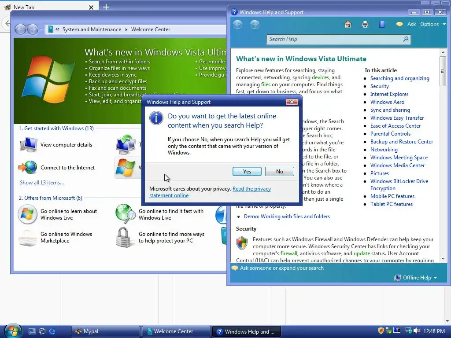The height and width of the screenshot is (338, 451).
Task: Open the Windows Aero link
Action: tap(387, 102)
